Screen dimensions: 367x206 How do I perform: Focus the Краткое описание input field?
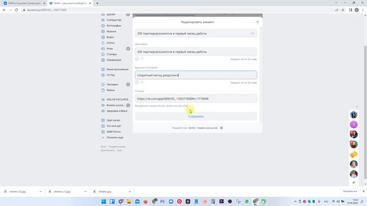coord(196,75)
